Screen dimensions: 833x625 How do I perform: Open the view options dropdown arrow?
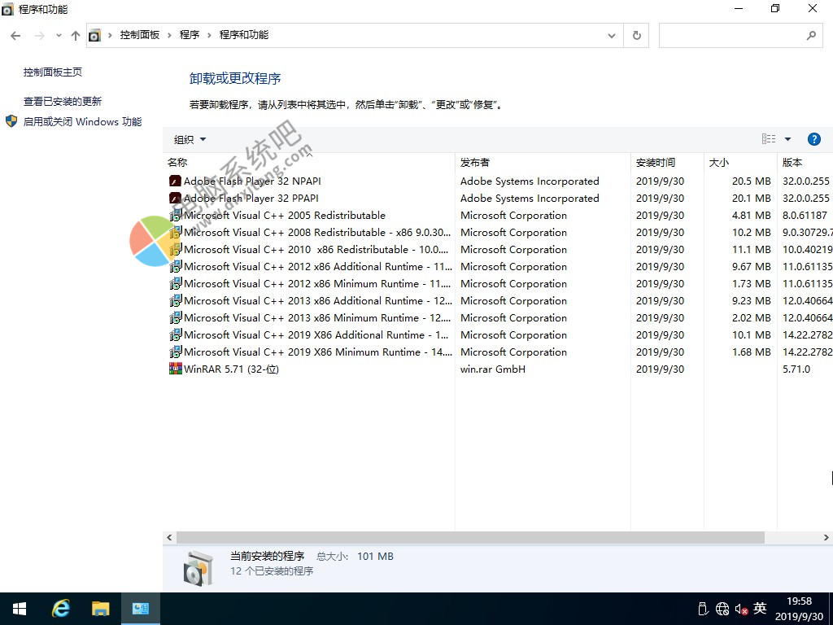point(787,139)
